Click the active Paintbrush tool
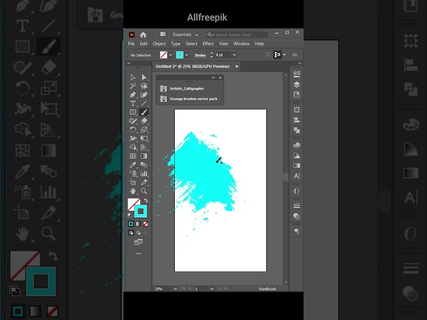Screen dimensions: 427x320 144,112
